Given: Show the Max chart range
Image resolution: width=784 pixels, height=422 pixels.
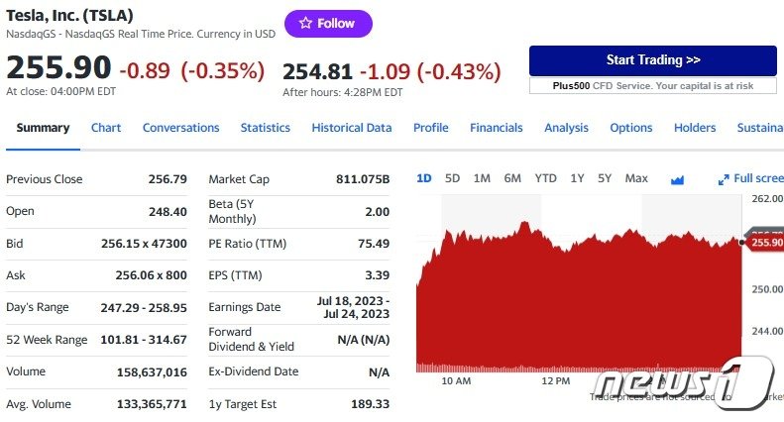Looking at the screenshot, I should (x=636, y=178).
